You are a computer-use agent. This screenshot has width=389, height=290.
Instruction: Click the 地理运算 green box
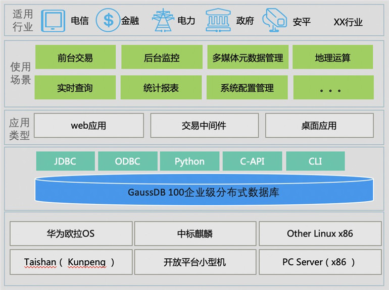click(x=333, y=57)
